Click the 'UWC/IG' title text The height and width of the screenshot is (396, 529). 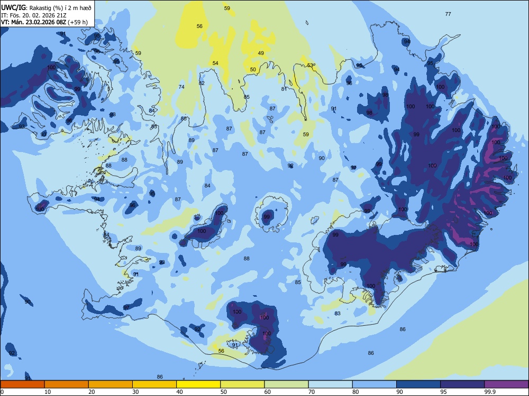point(13,7)
